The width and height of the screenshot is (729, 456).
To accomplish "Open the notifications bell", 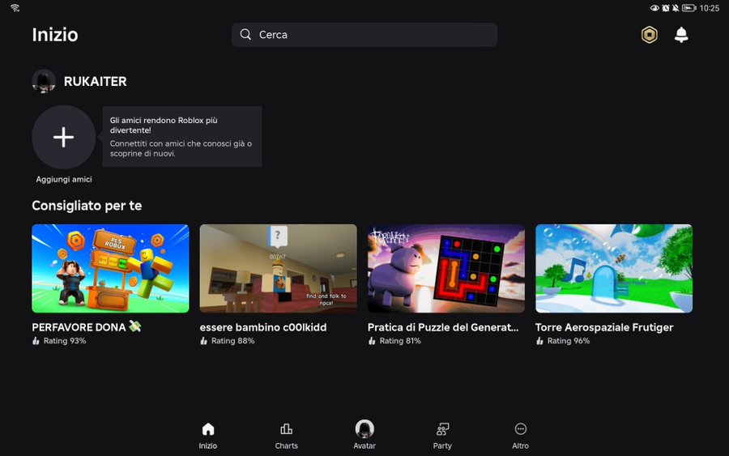I will point(681,35).
